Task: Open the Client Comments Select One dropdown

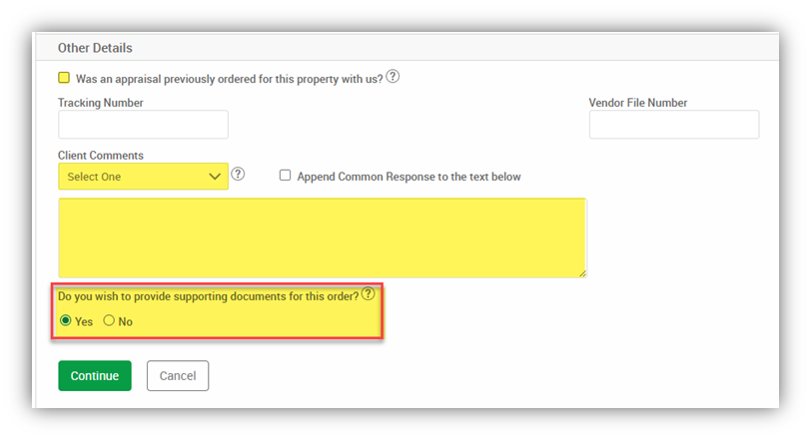Action: (x=143, y=177)
